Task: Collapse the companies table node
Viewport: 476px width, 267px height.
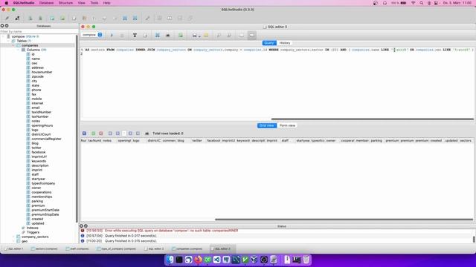Action: pos(13,45)
